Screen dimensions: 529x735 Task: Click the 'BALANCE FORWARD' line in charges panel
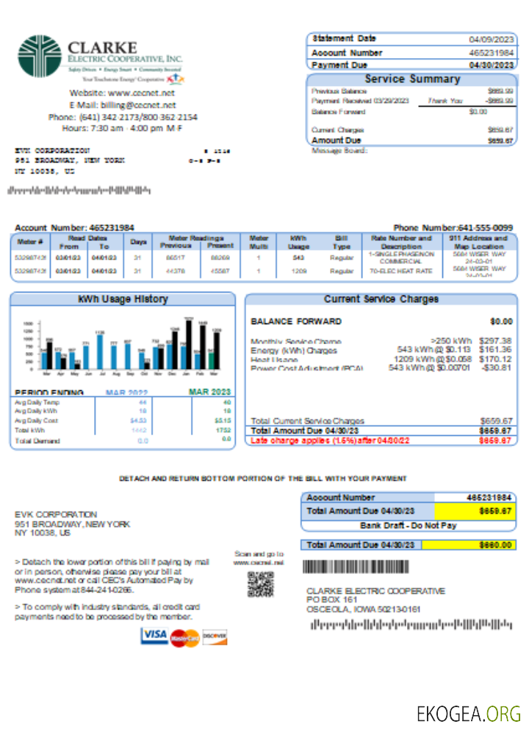click(381, 322)
